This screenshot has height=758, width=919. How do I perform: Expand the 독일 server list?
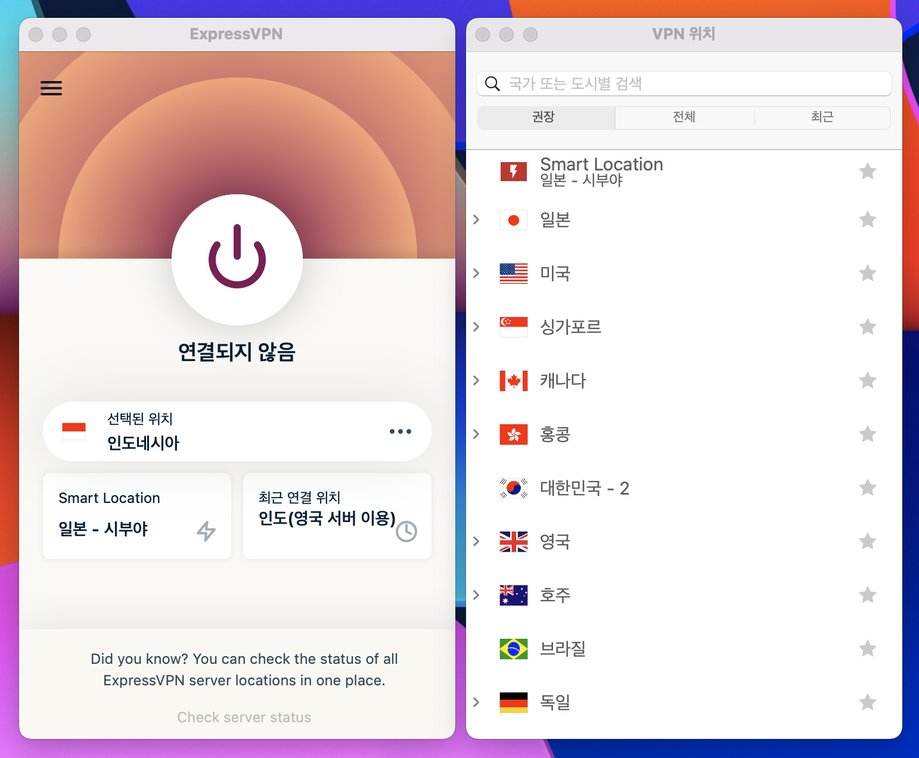(476, 702)
